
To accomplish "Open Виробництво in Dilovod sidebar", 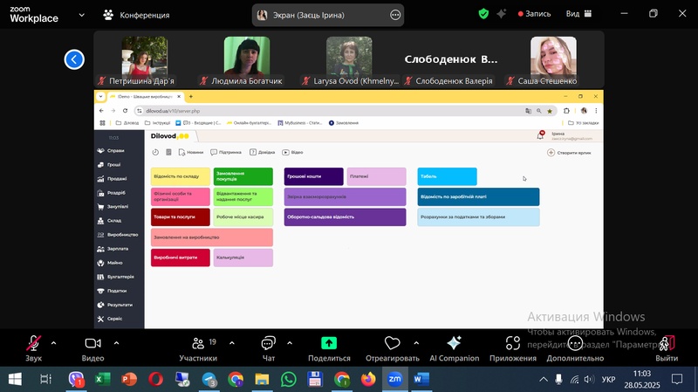I will click(x=119, y=235).
